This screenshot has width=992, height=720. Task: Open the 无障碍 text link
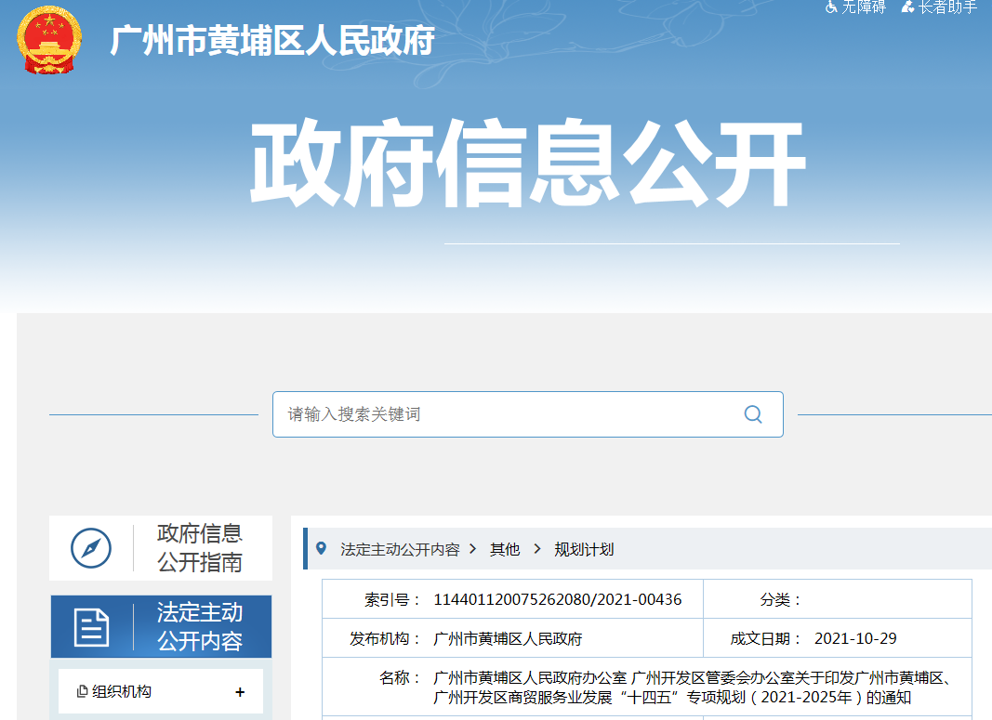pos(864,7)
